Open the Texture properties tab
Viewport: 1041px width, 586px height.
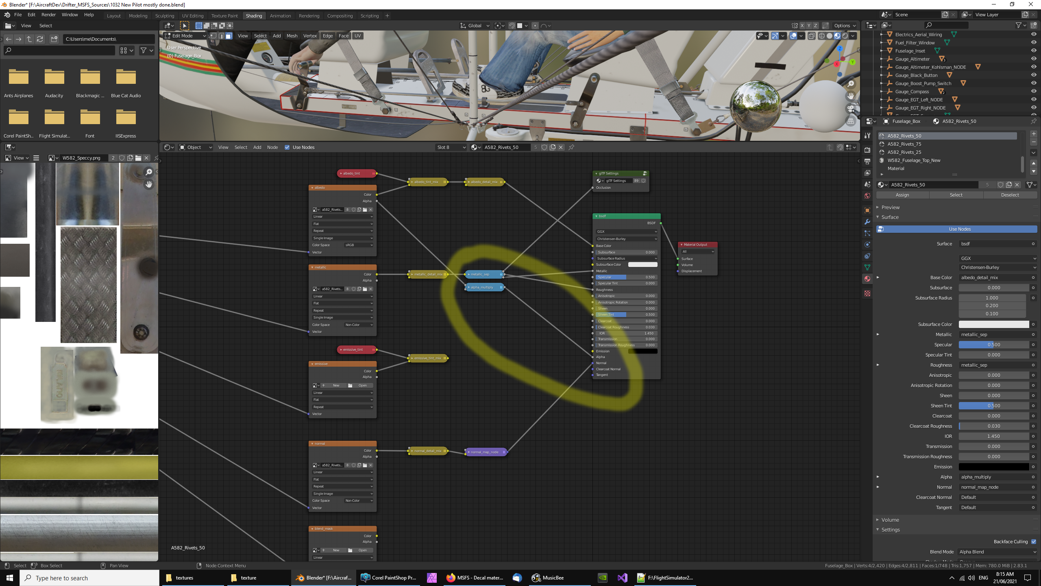point(867,293)
